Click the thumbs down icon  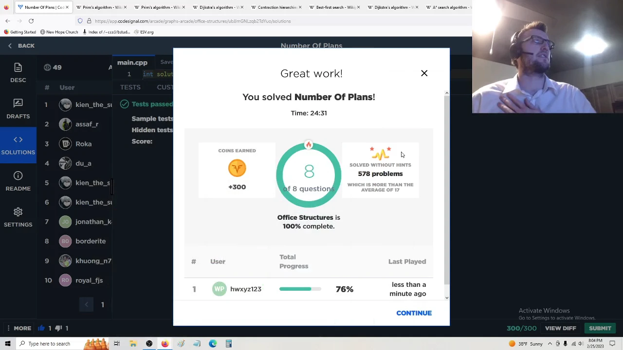coord(59,328)
